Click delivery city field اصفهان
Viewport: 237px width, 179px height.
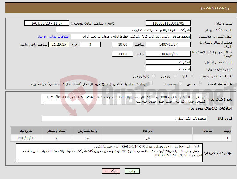click(168, 69)
